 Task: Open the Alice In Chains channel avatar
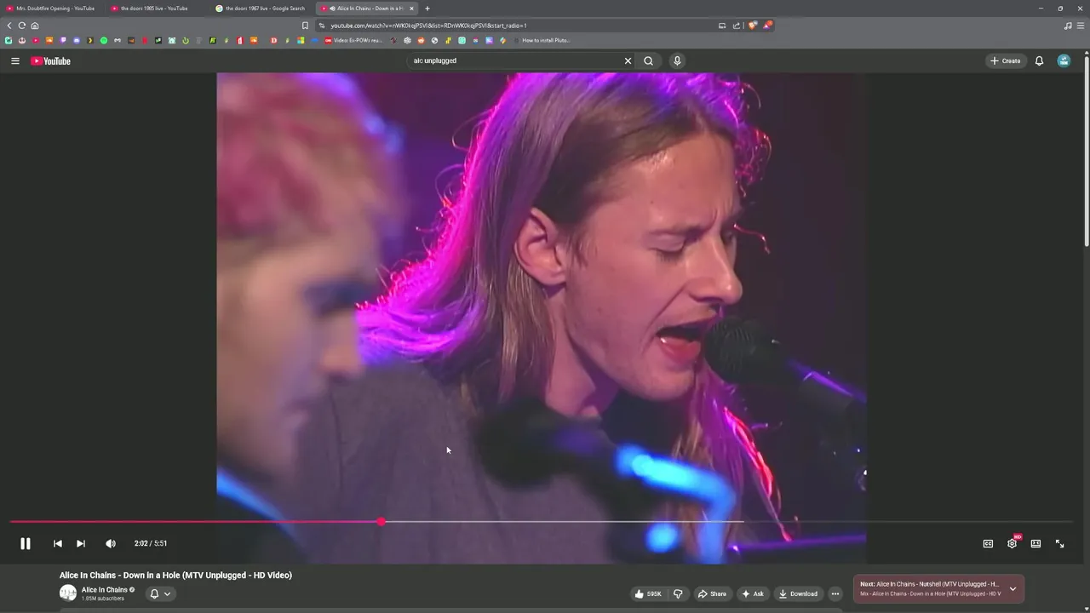(x=67, y=593)
